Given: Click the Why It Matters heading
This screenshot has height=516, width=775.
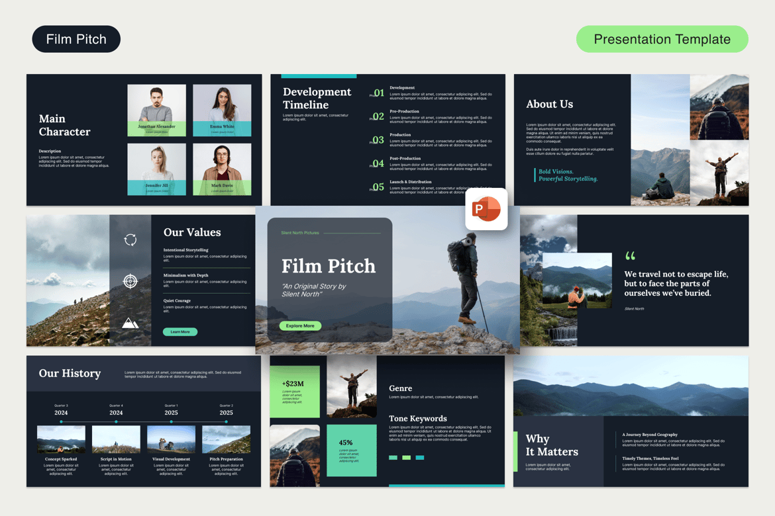Looking at the screenshot, I should point(552,445).
